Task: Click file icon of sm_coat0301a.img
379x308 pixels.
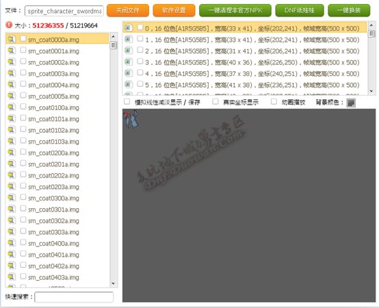Action: [x=12, y=209]
